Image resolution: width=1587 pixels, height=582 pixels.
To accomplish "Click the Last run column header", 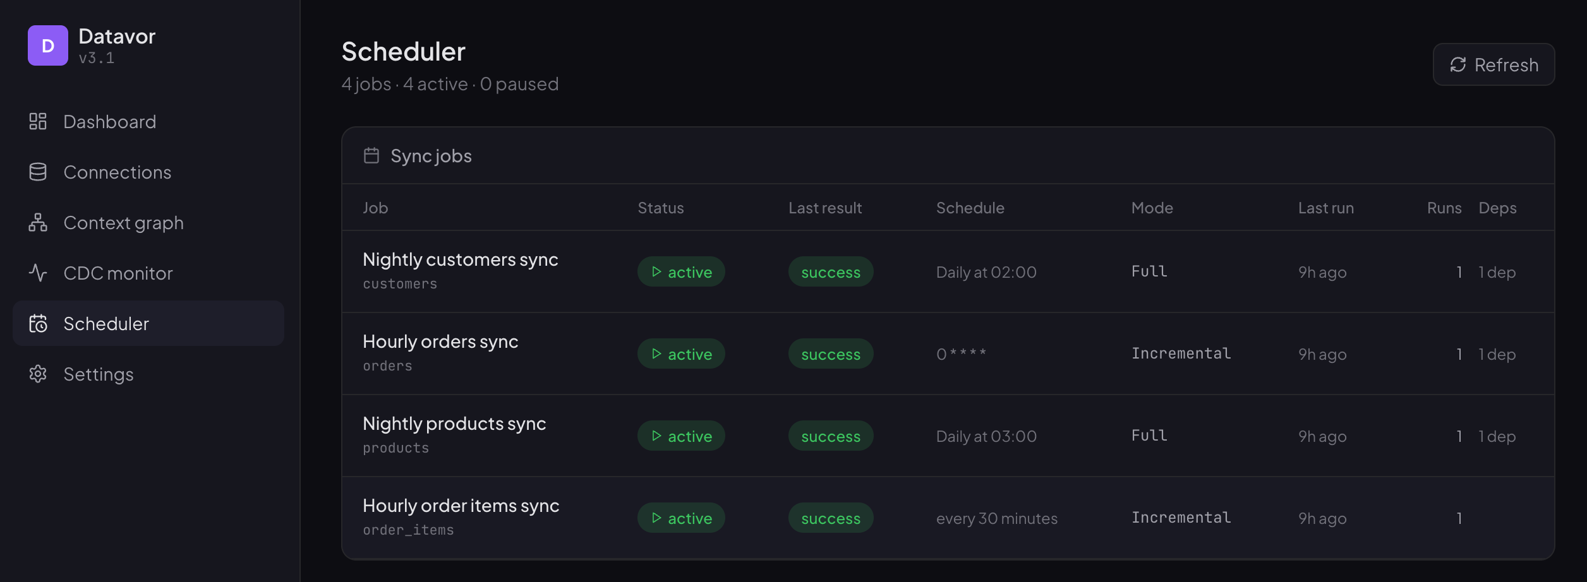I will tap(1326, 208).
